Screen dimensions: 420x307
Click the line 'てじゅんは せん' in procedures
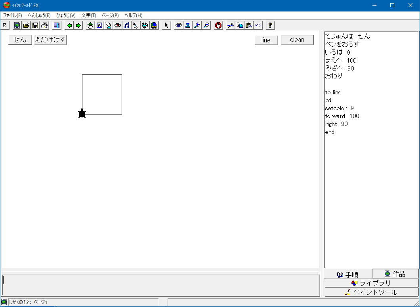347,36
